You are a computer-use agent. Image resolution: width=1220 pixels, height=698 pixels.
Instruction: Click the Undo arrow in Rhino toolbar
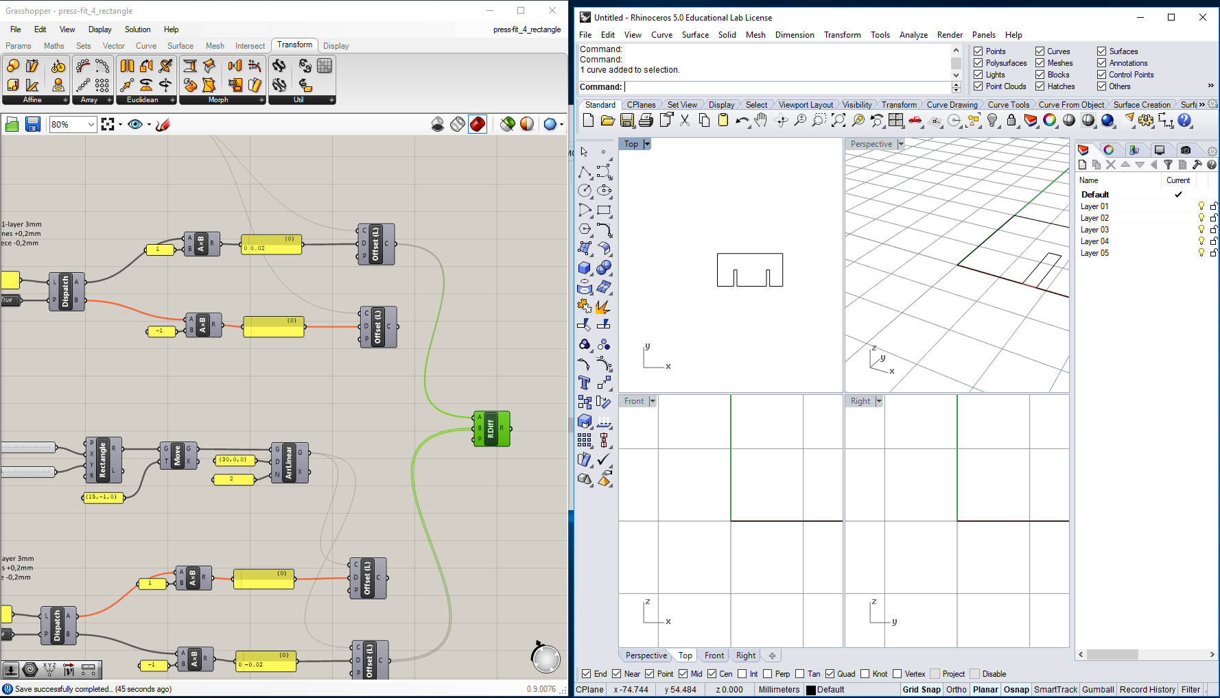[x=741, y=121]
